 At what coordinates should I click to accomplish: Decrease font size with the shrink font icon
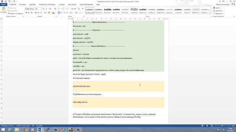pos(46,9)
